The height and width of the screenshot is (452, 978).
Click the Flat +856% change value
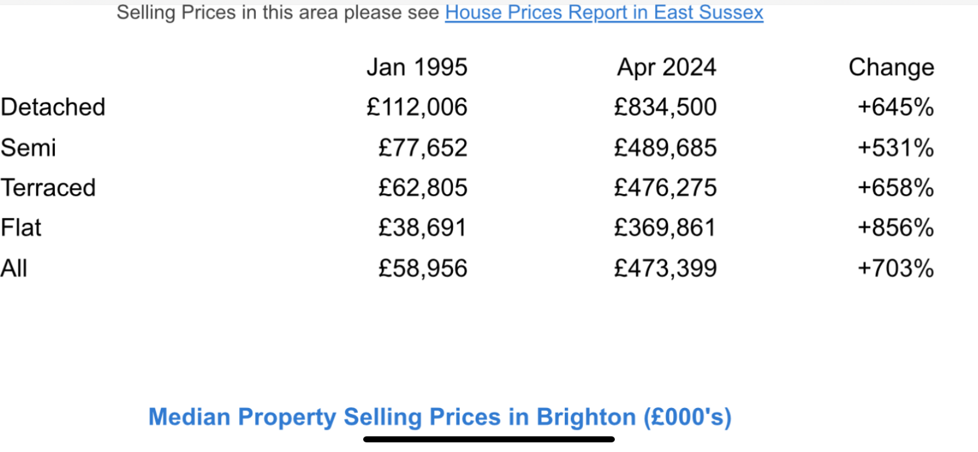[895, 228]
